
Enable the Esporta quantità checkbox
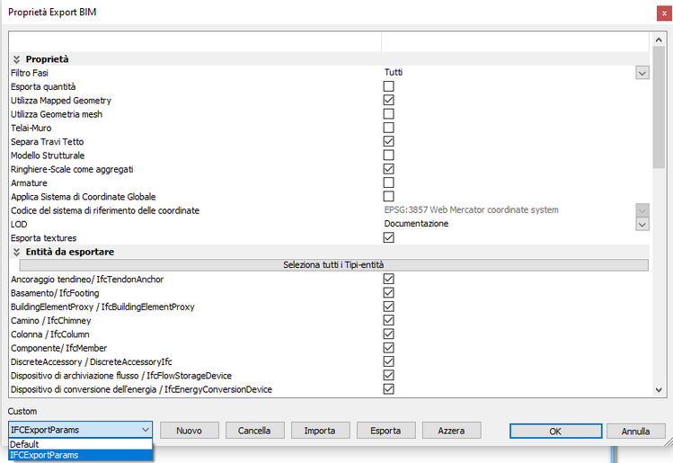388,86
